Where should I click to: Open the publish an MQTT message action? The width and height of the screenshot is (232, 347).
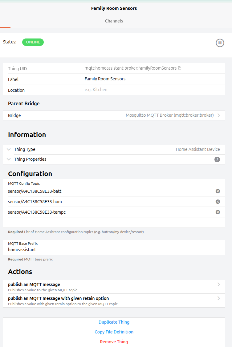point(114,287)
